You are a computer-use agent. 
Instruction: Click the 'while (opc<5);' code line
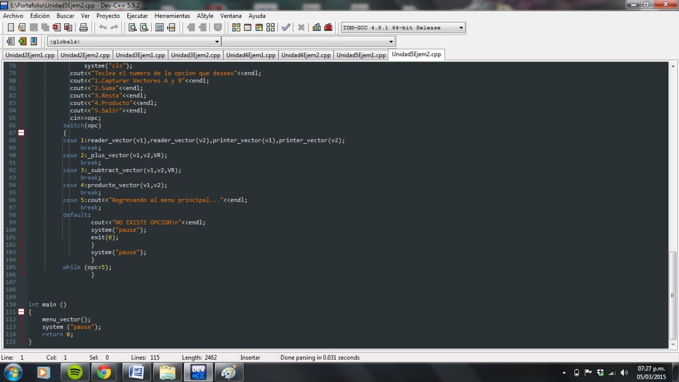(x=87, y=267)
